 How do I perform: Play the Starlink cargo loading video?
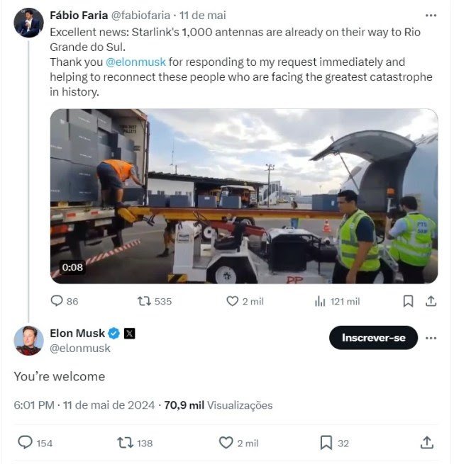244,196
